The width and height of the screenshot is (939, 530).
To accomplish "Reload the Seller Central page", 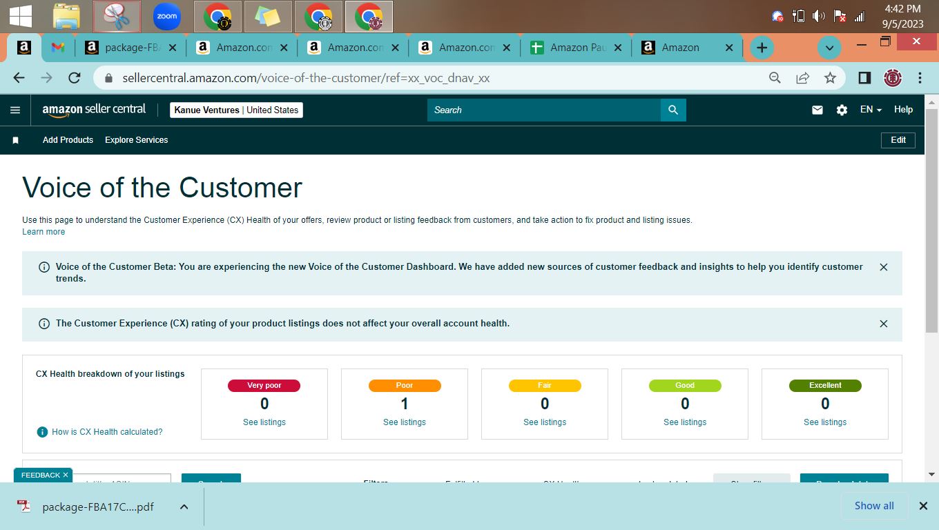I will (x=75, y=78).
